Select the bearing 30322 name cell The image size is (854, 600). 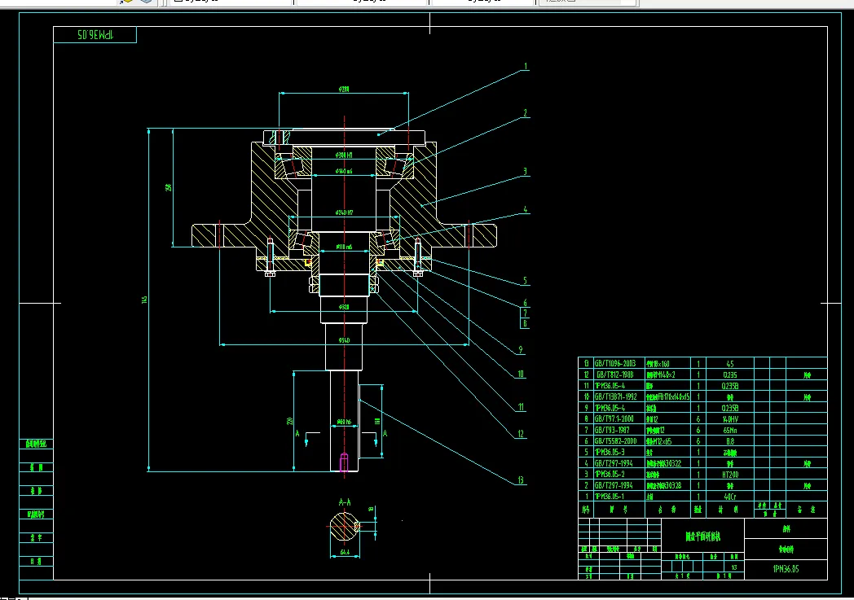point(667,463)
